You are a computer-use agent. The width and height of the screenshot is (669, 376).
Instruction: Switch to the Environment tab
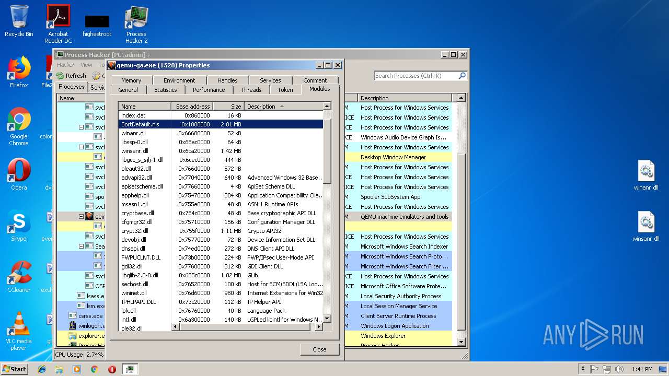point(179,80)
